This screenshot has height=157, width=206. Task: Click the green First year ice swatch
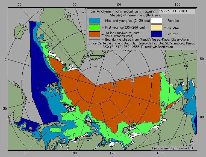(x=94, y=27)
